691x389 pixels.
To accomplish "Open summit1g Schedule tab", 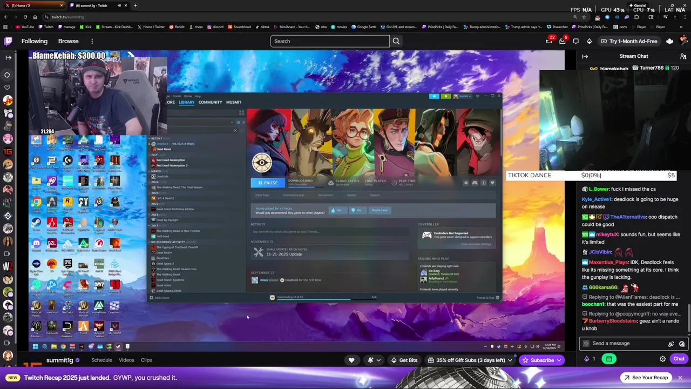I will [x=101, y=360].
